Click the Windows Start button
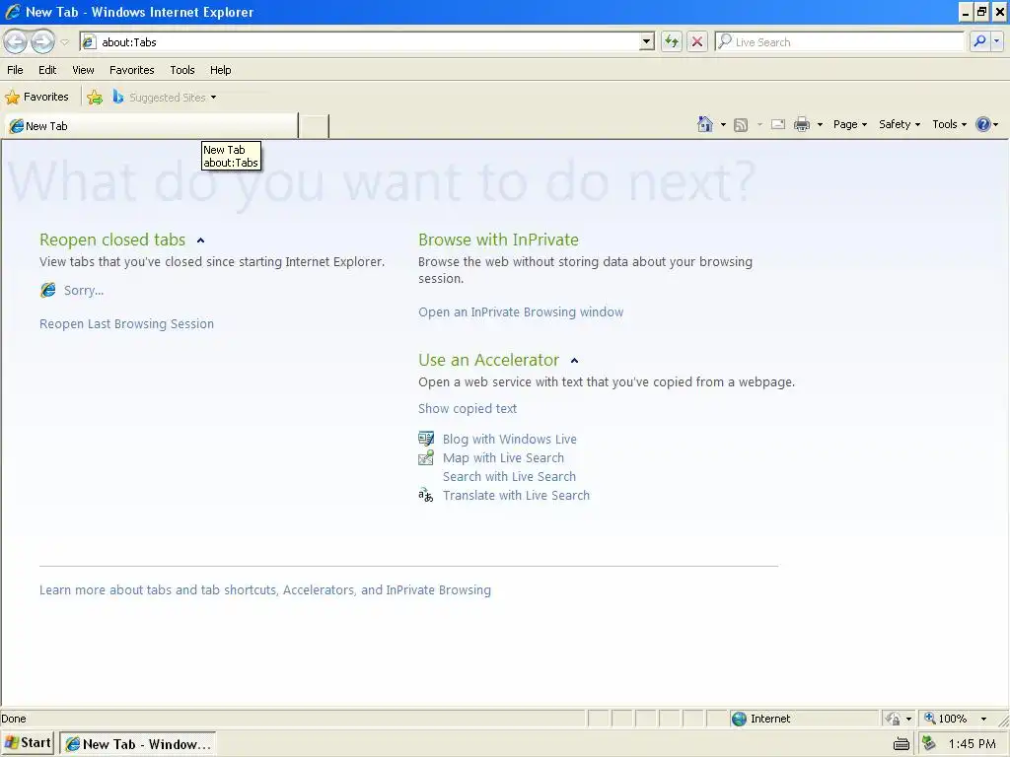Image resolution: width=1010 pixels, height=757 pixels. (28, 743)
